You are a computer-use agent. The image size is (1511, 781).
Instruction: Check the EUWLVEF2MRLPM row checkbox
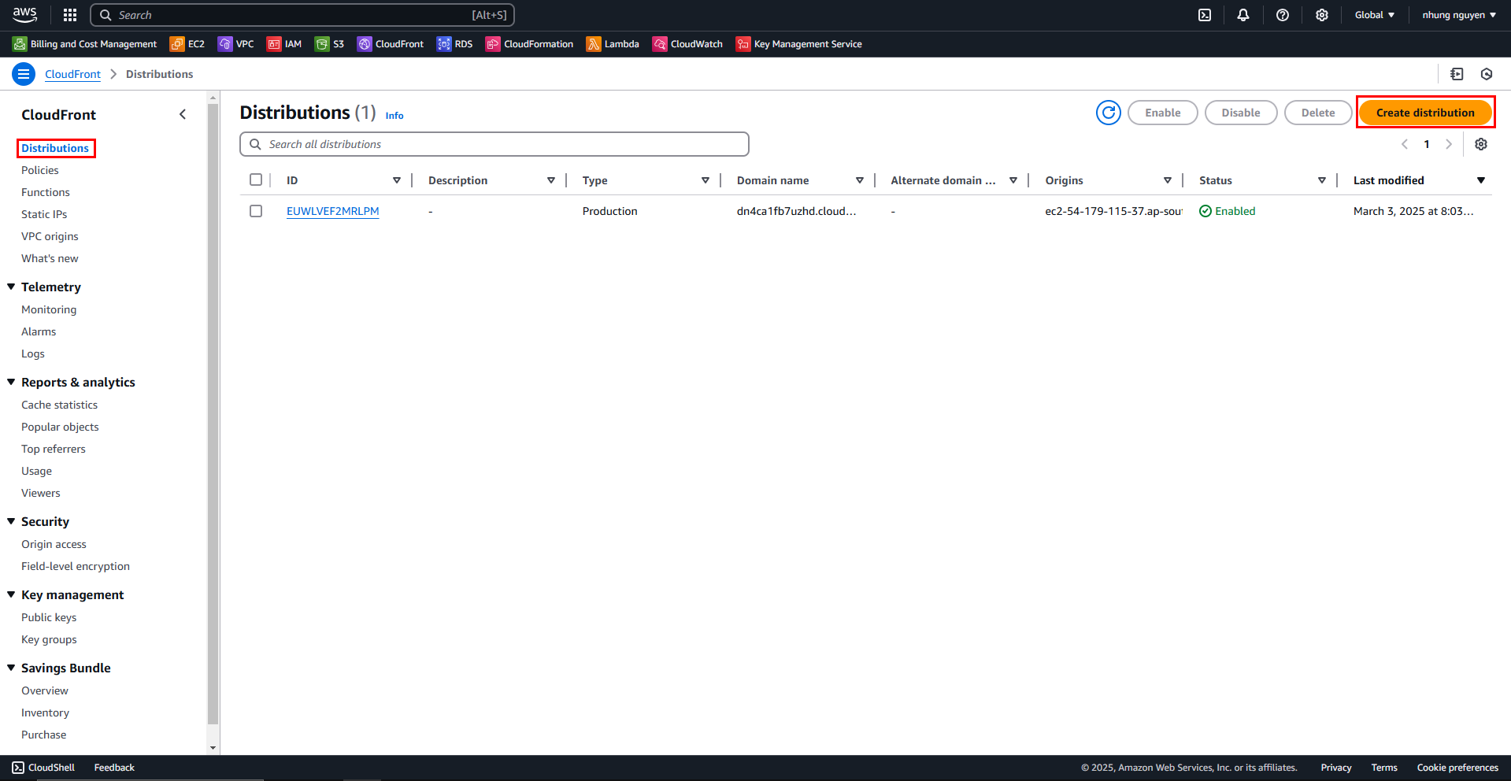(256, 211)
